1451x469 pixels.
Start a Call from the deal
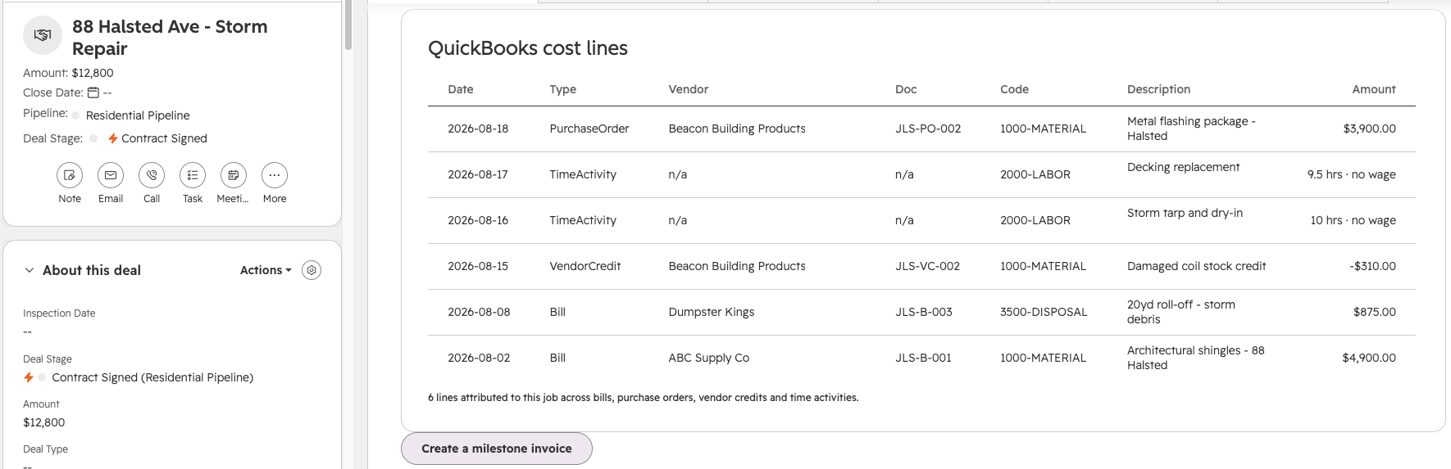(152, 175)
